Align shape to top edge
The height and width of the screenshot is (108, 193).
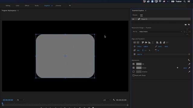click(x=143, y=43)
